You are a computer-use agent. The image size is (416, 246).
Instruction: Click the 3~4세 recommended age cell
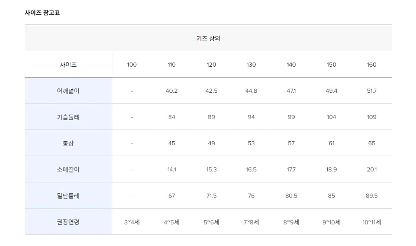[x=132, y=222]
